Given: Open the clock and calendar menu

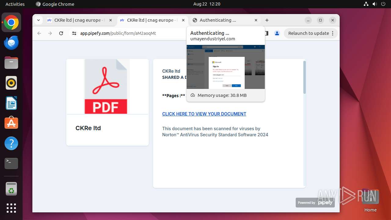Looking at the screenshot, I should [207, 4].
